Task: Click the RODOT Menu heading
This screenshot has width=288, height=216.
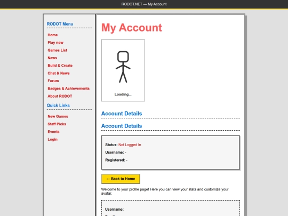Action: point(60,24)
